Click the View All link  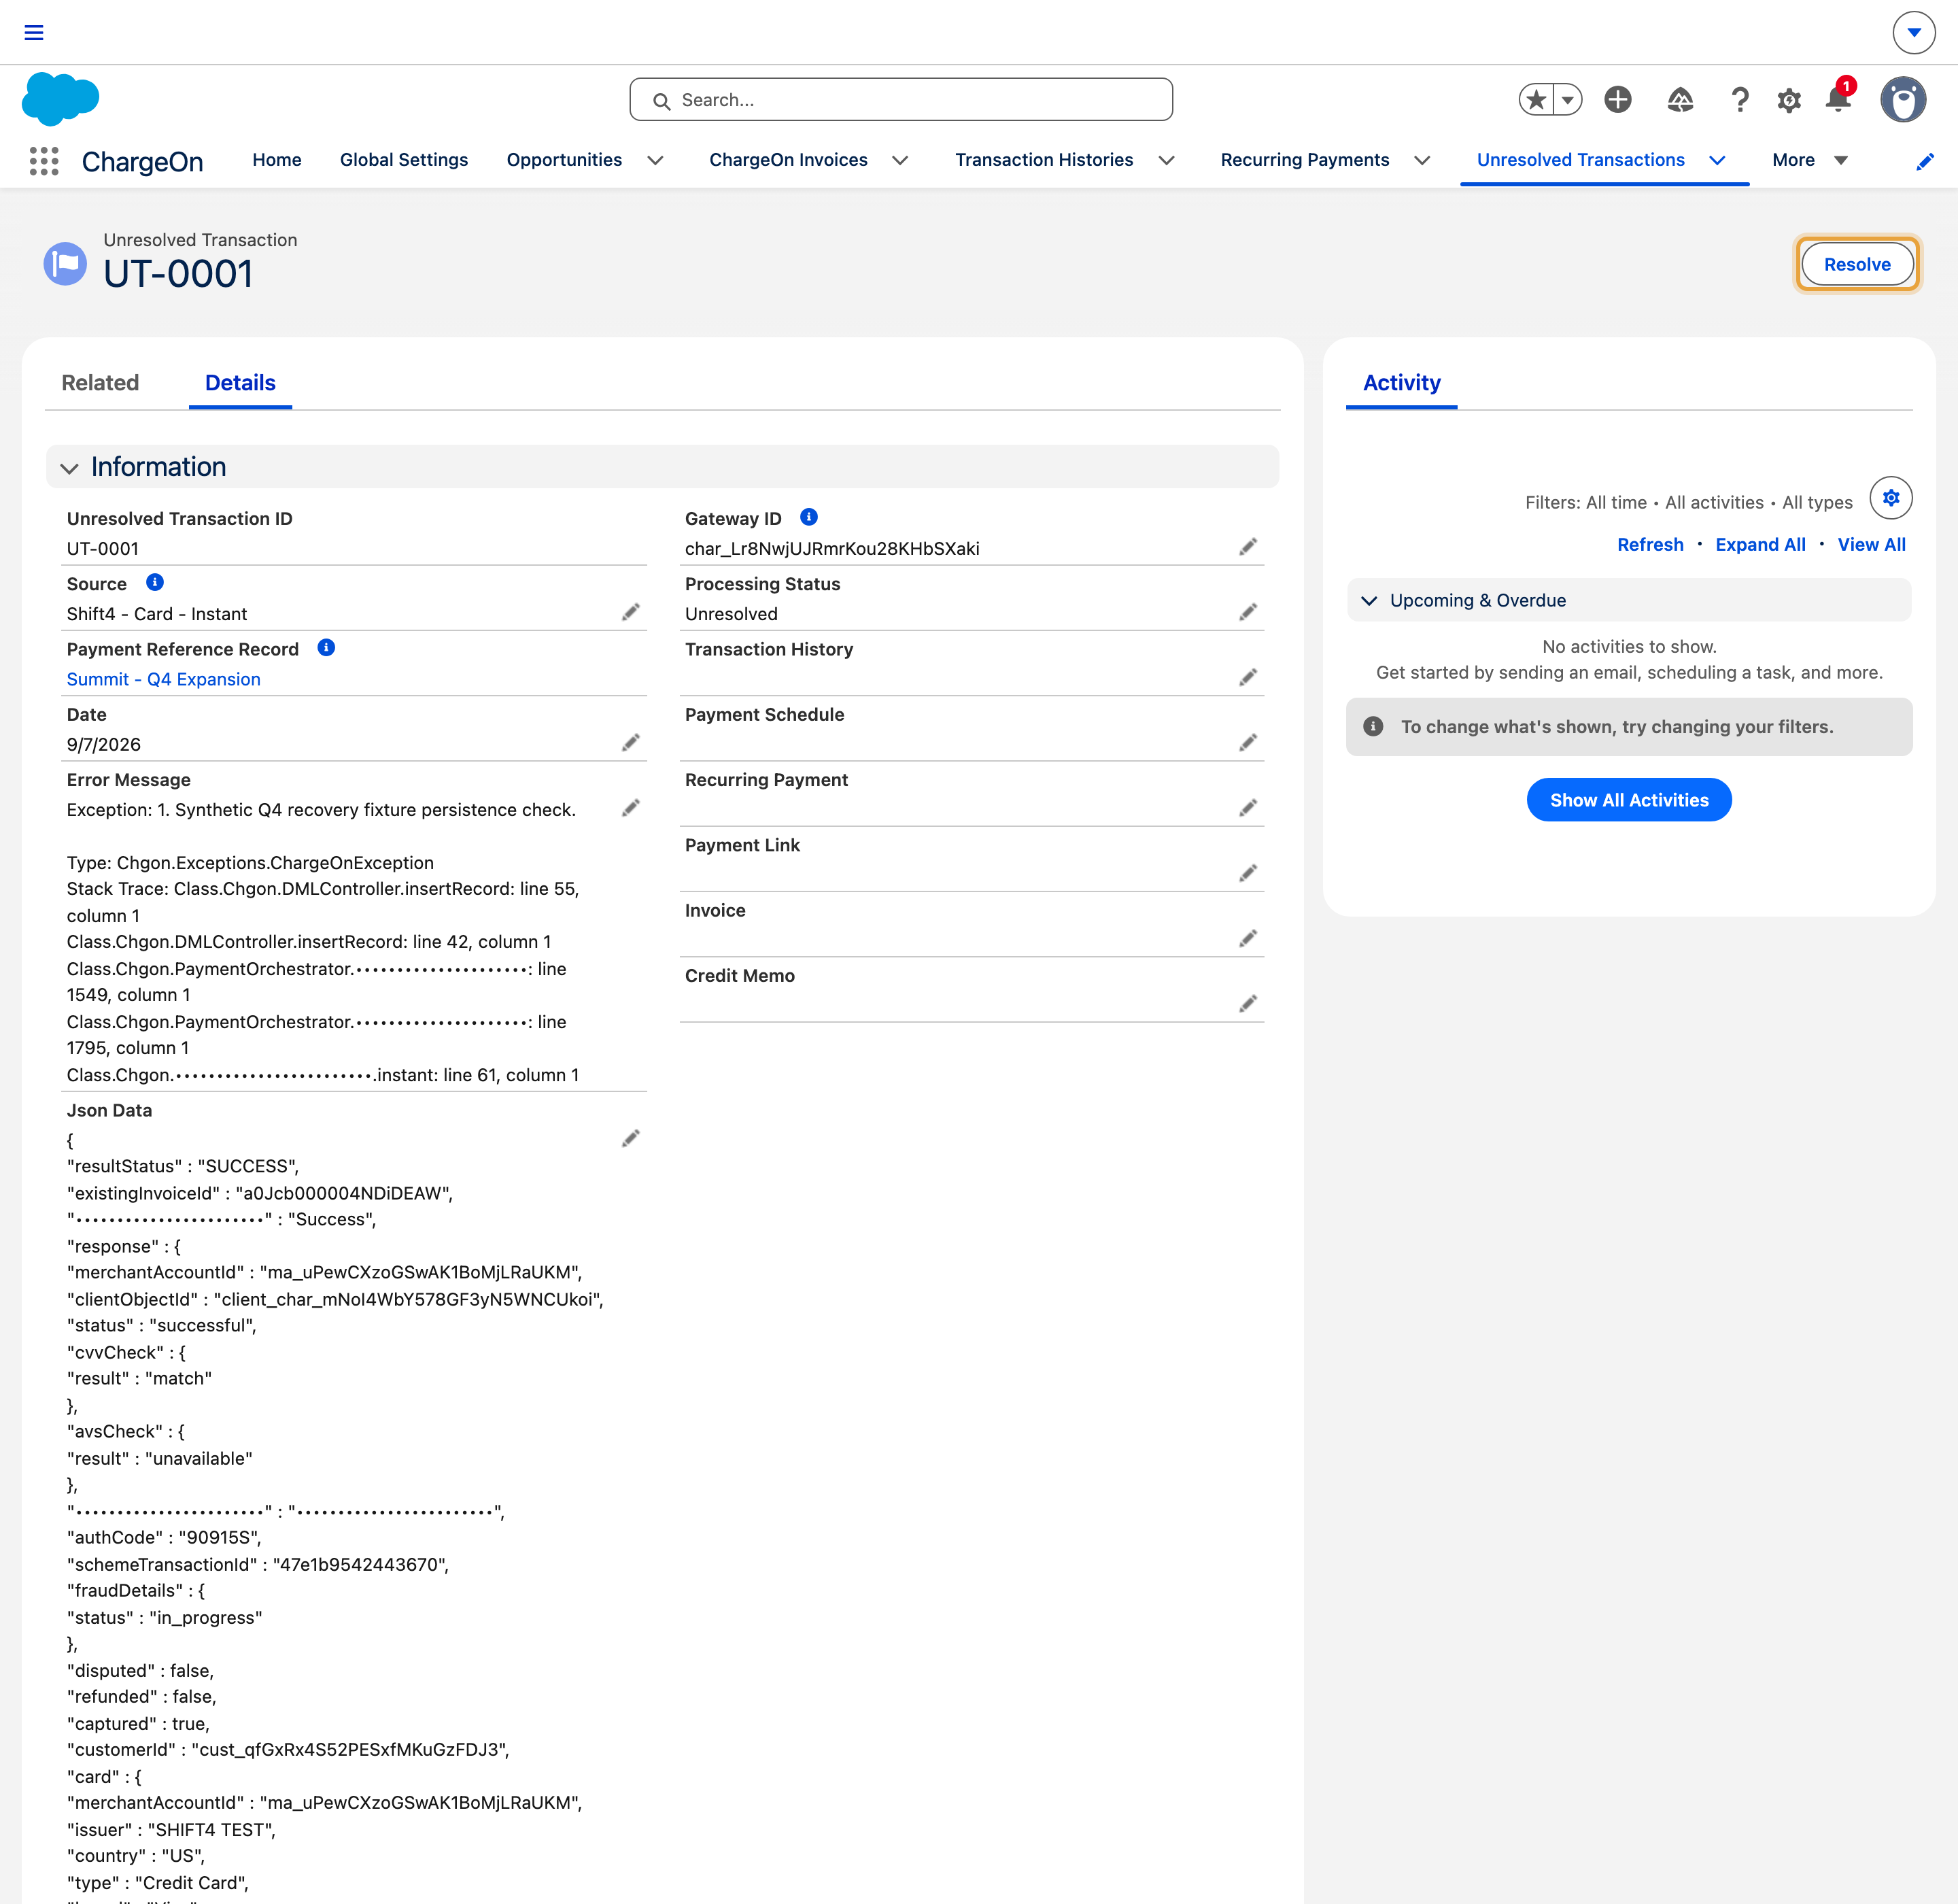click(x=1871, y=545)
